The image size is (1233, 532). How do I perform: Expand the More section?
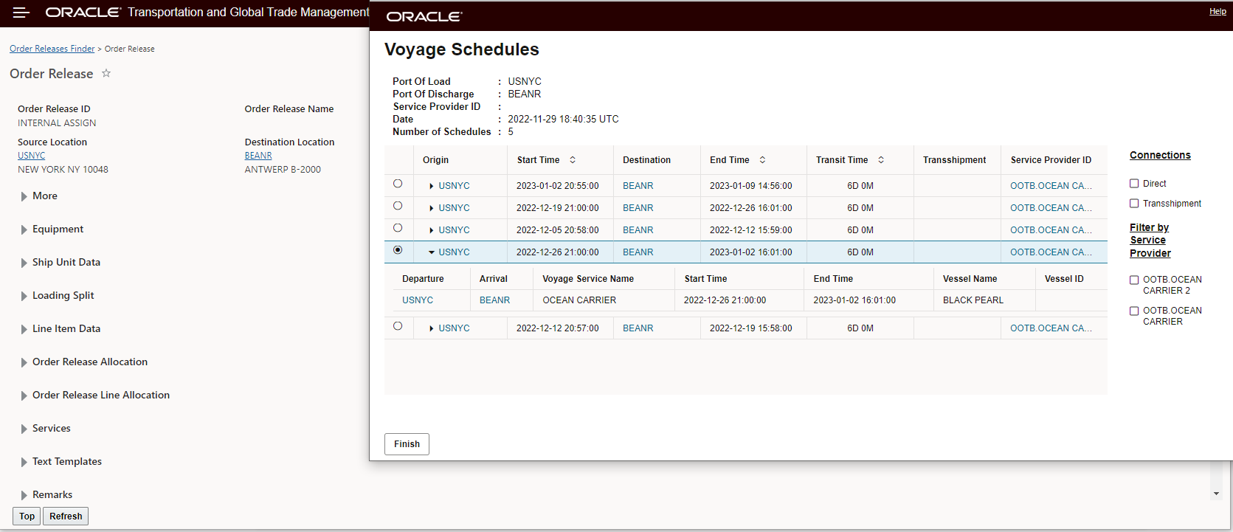click(24, 196)
